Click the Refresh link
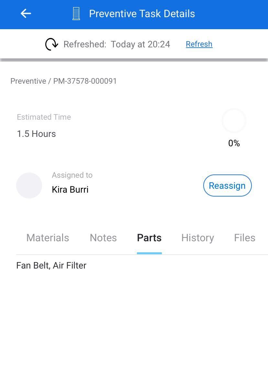The height and width of the screenshot is (371, 268). (199, 44)
